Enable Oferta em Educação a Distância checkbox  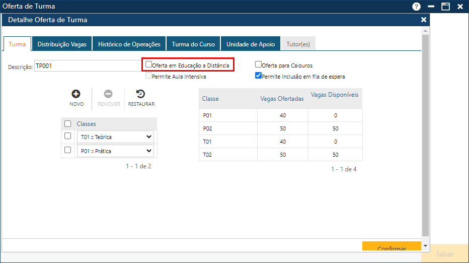click(x=149, y=65)
